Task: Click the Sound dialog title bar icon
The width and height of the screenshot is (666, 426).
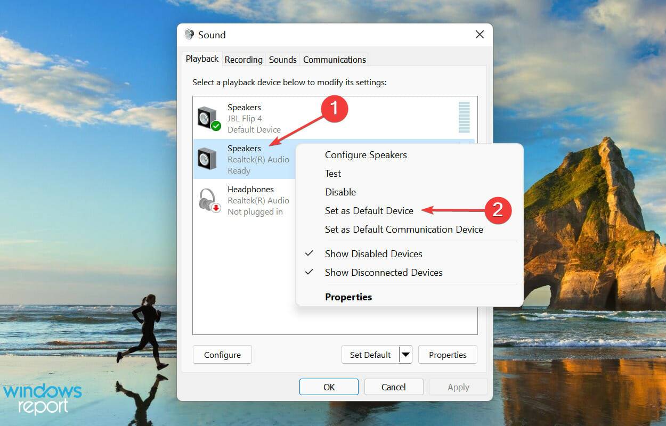Action: pyautogui.click(x=190, y=34)
